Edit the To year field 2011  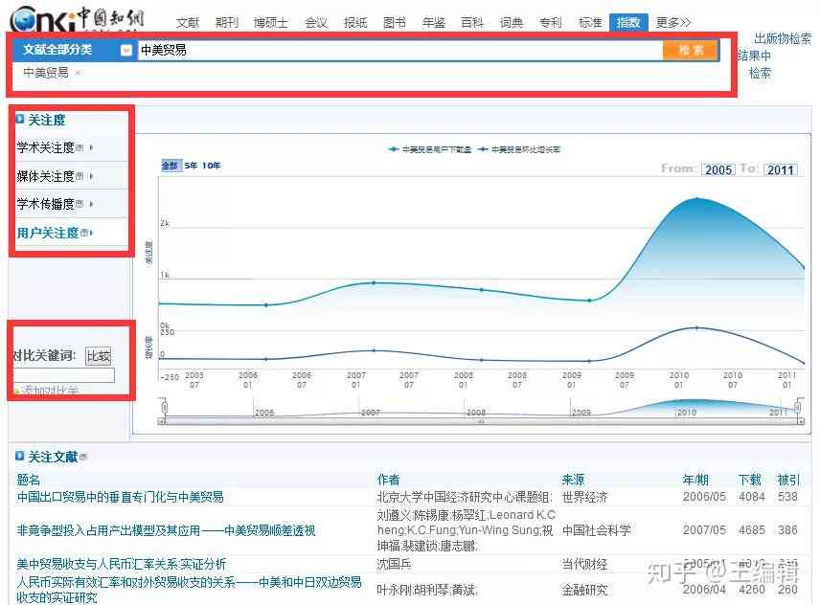point(781,169)
